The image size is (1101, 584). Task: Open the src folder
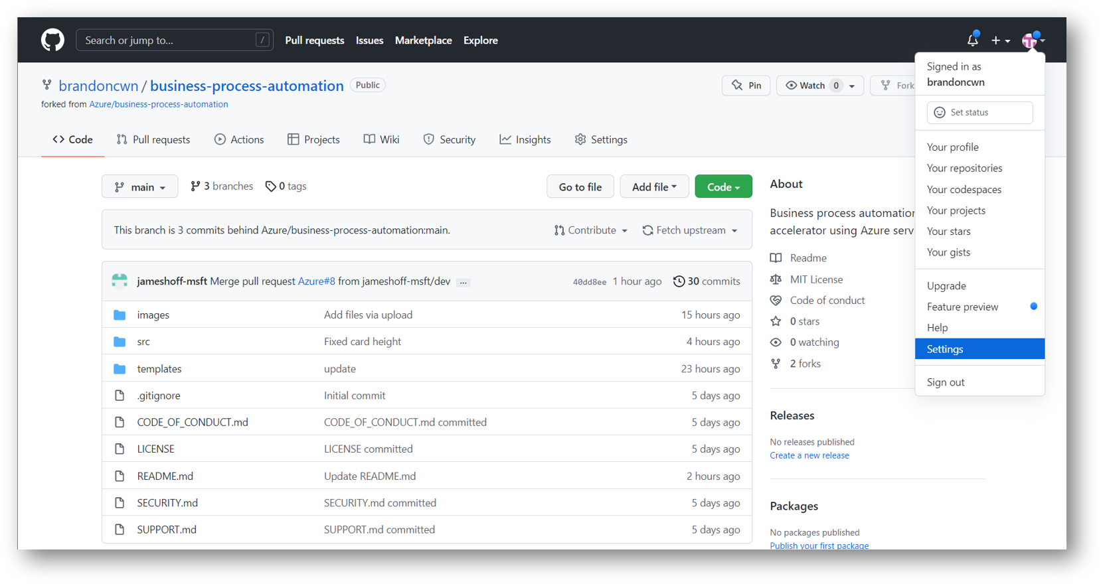pos(143,342)
